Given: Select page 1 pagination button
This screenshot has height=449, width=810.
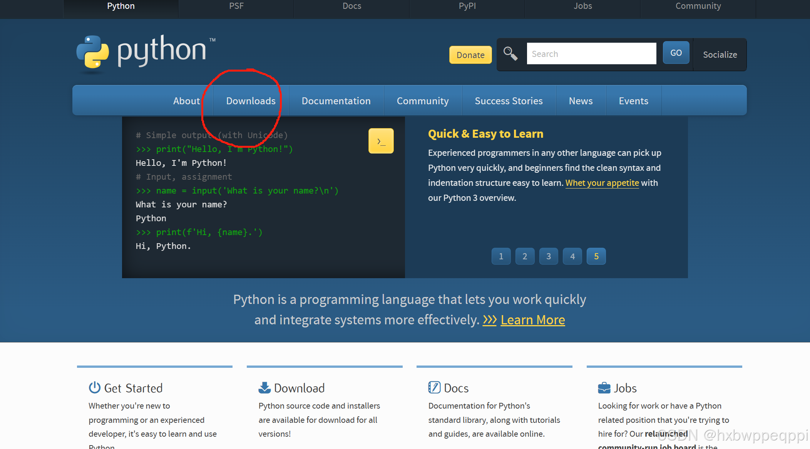Looking at the screenshot, I should [501, 256].
